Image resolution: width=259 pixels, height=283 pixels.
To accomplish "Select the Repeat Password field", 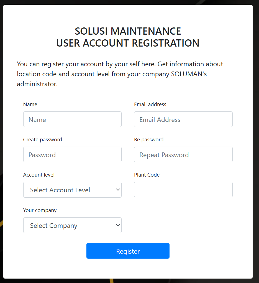I will coord(183,155).
